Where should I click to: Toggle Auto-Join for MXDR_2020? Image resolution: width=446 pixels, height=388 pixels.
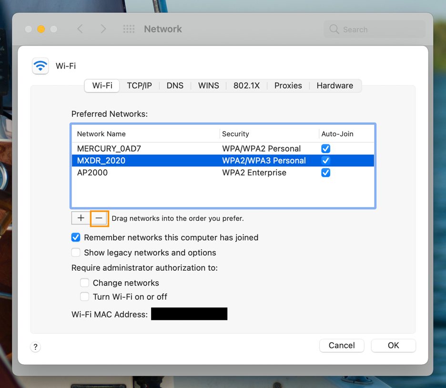(326, 161)
